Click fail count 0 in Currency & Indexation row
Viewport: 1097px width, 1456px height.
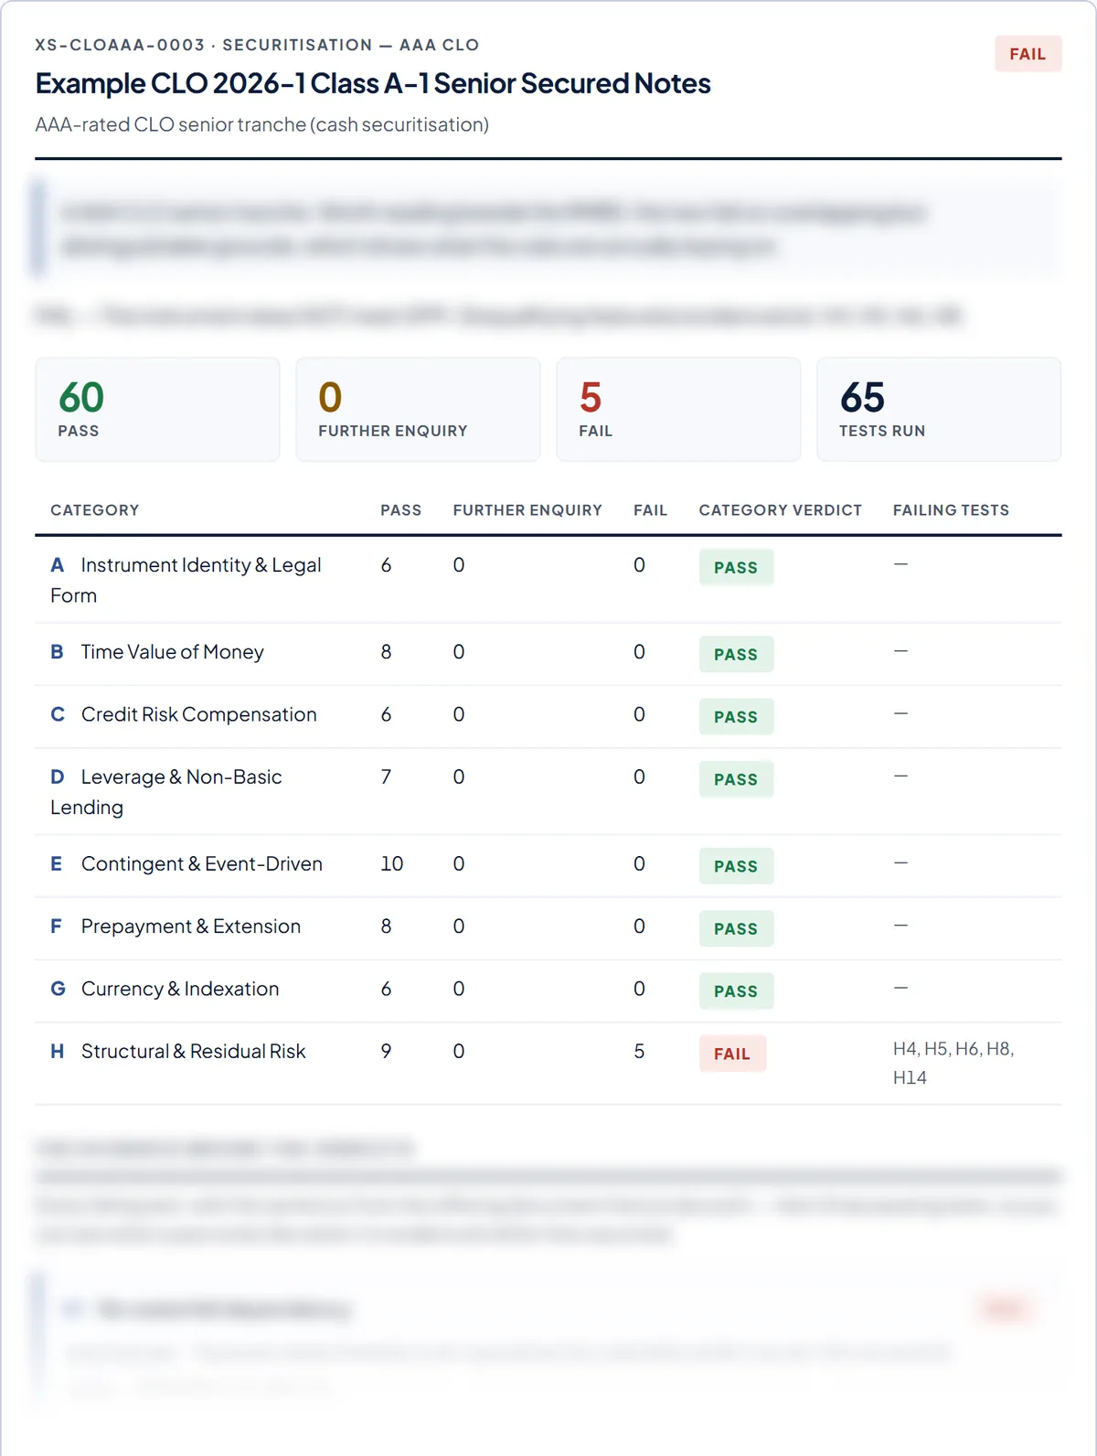(639, 989)
